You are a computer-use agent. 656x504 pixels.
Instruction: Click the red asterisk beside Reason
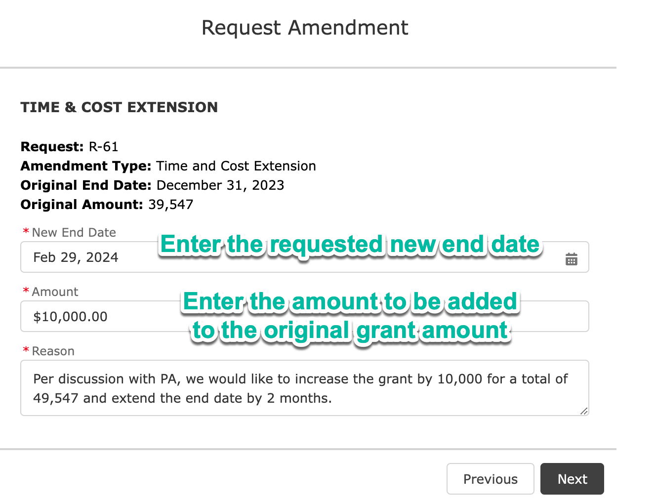click(26, 350)
